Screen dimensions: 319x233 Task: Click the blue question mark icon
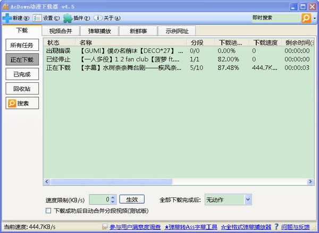pyautogui.click(x=276, y=227)
